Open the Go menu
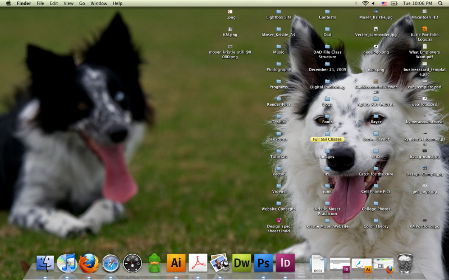The width and height of the screenshot is (449, 280). pos(82,3)
